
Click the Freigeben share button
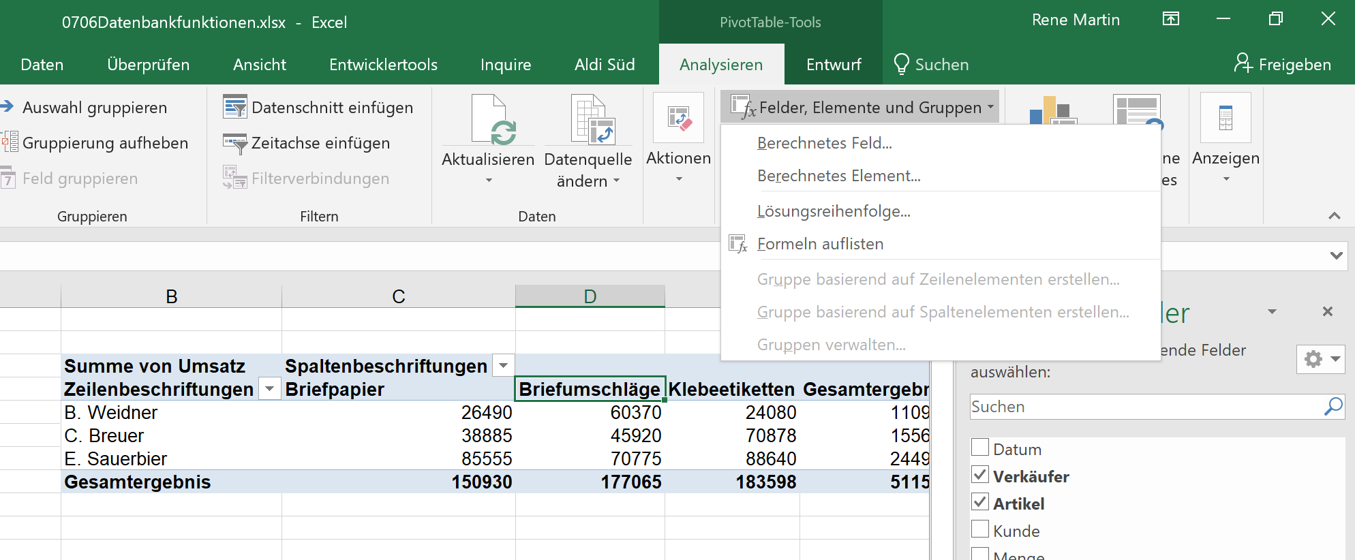1282,65
